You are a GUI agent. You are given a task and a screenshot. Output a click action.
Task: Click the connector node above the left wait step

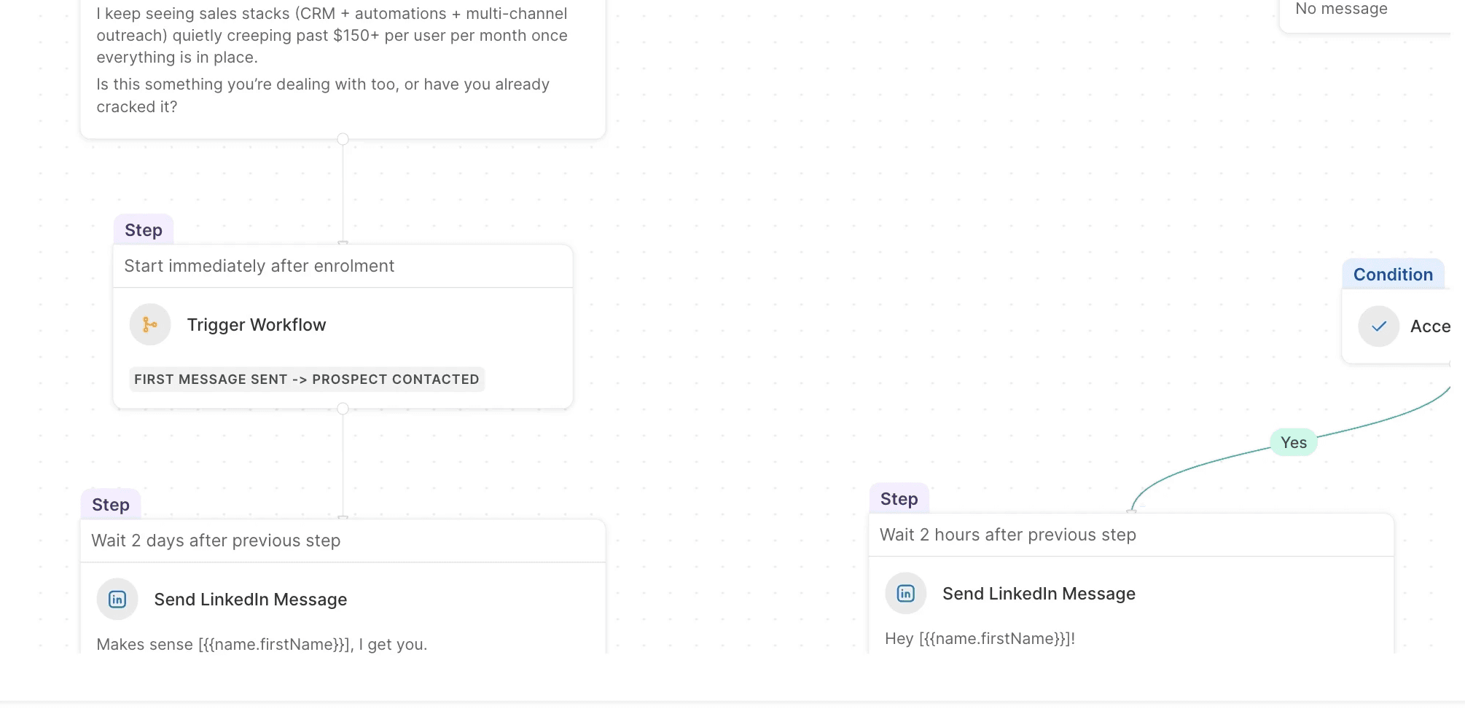pyautogui.click(x=343, y=519)
